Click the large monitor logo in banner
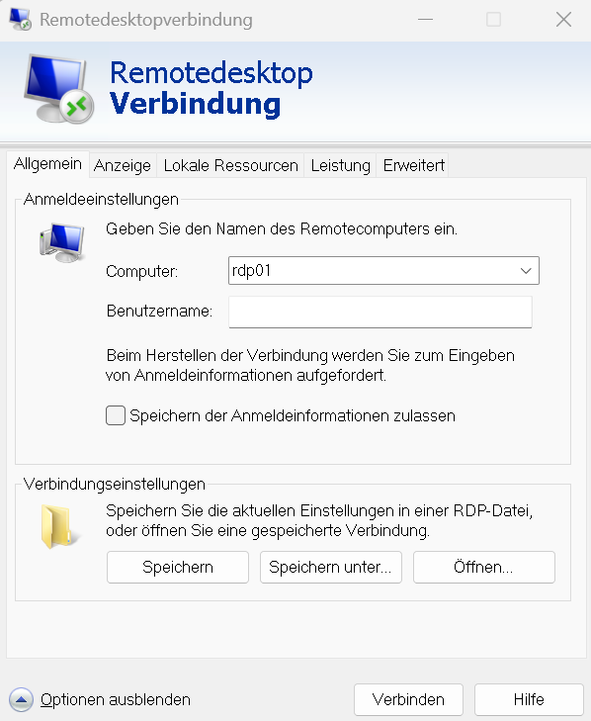 point(59,89)
